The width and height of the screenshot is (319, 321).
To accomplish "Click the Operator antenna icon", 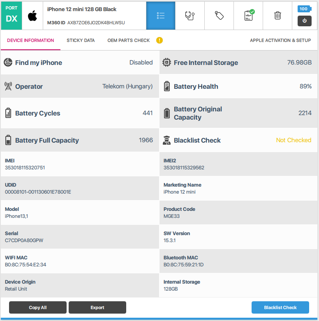I will click(8, 86).
